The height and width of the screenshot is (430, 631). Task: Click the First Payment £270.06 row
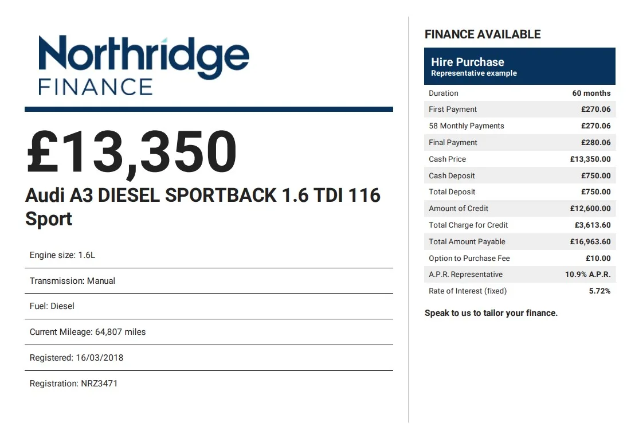[519, 110]
